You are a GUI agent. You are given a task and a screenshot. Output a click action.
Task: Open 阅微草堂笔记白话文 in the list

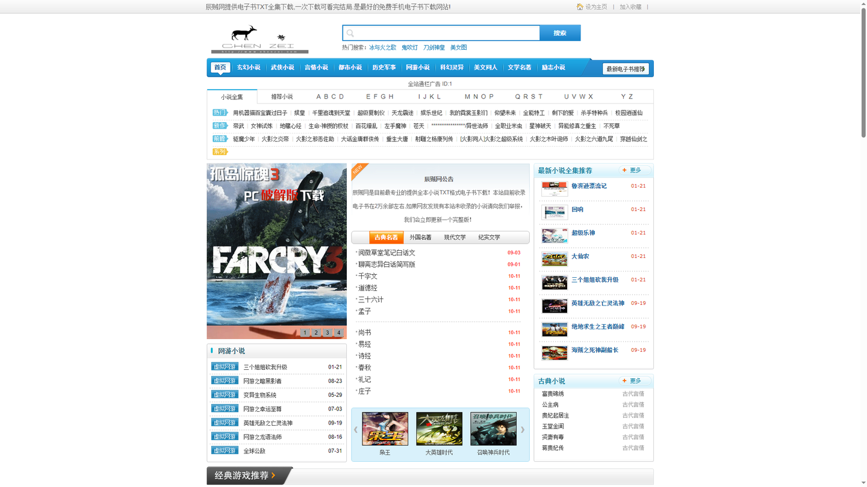[387, 253]
